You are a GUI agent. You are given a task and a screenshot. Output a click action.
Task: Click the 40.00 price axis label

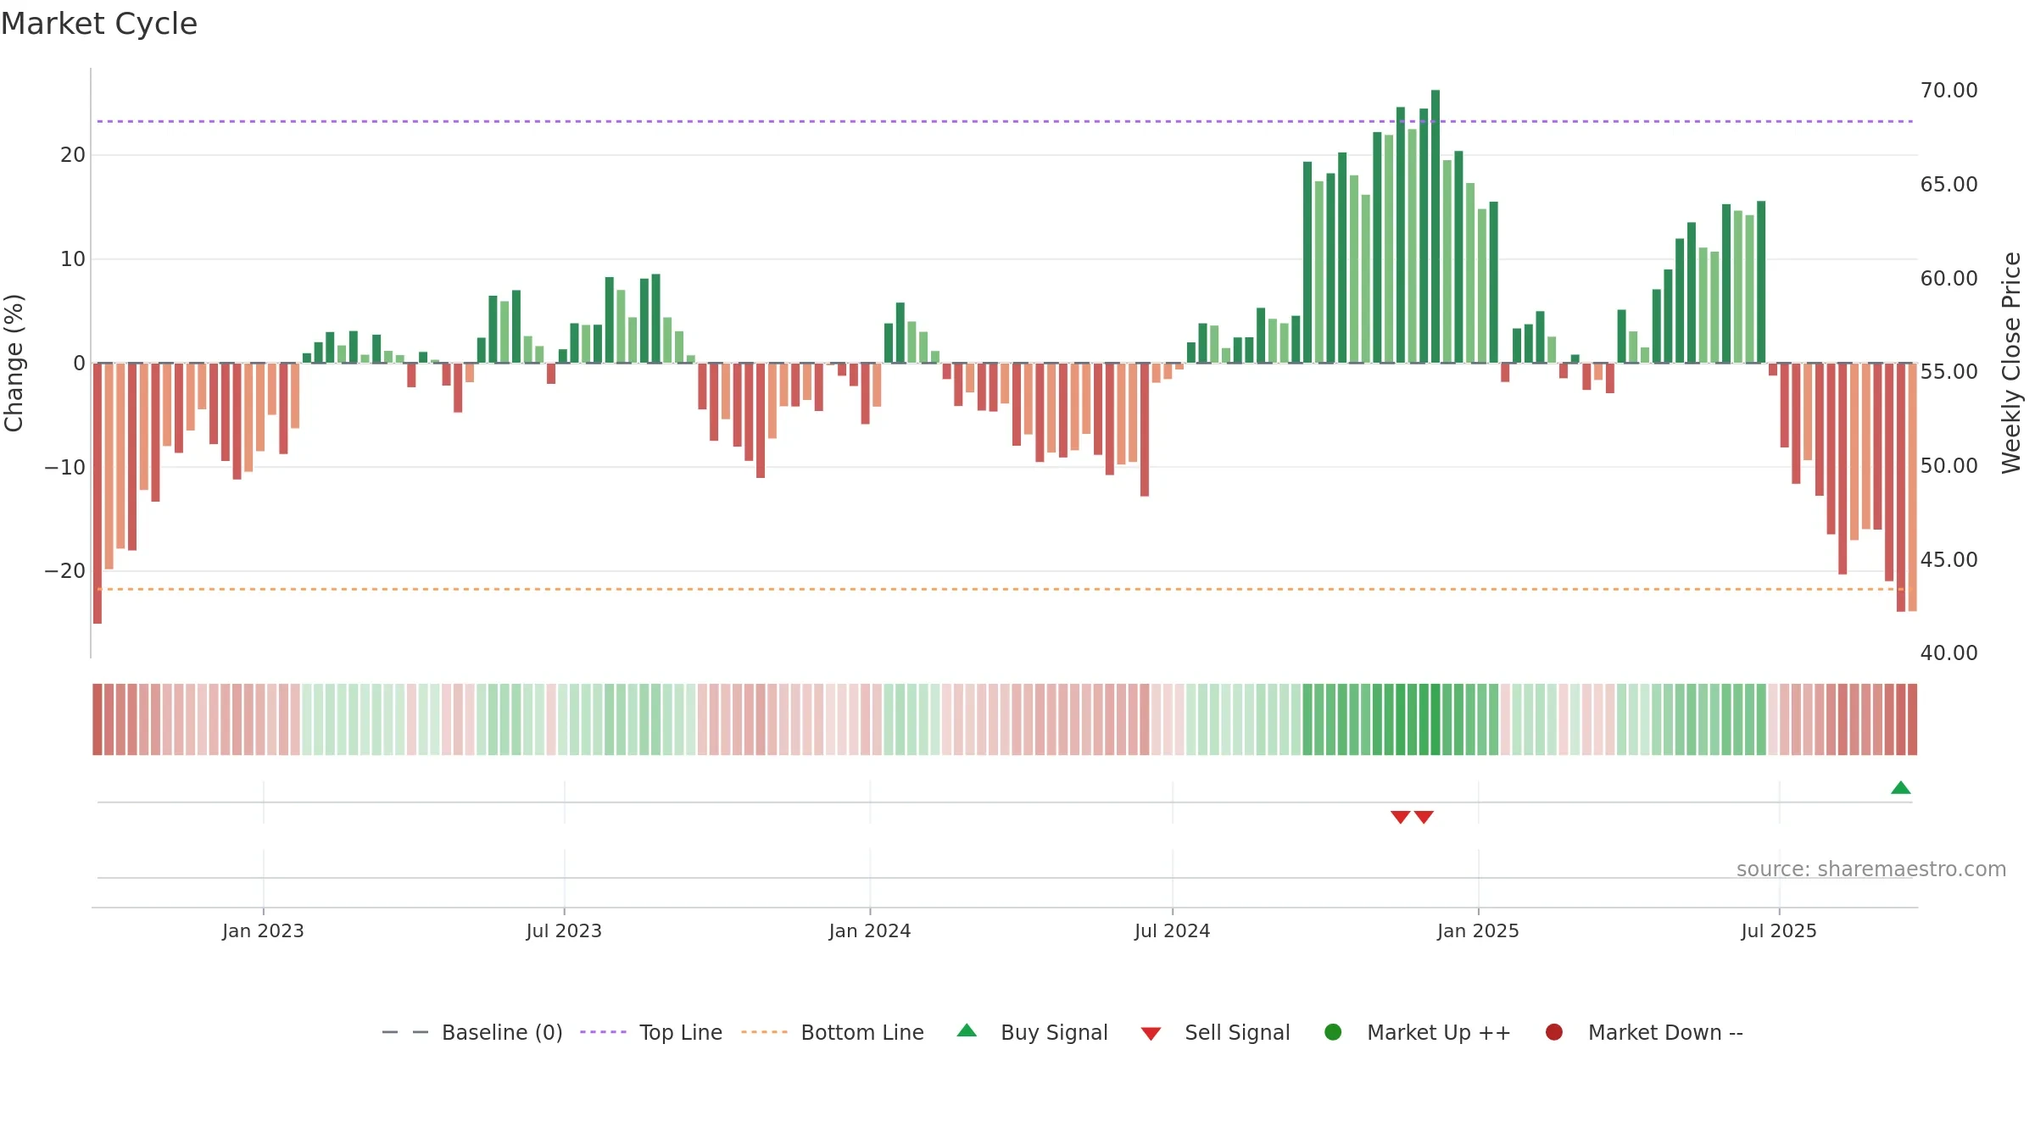pyautogui.click(x=1949, y=653)
